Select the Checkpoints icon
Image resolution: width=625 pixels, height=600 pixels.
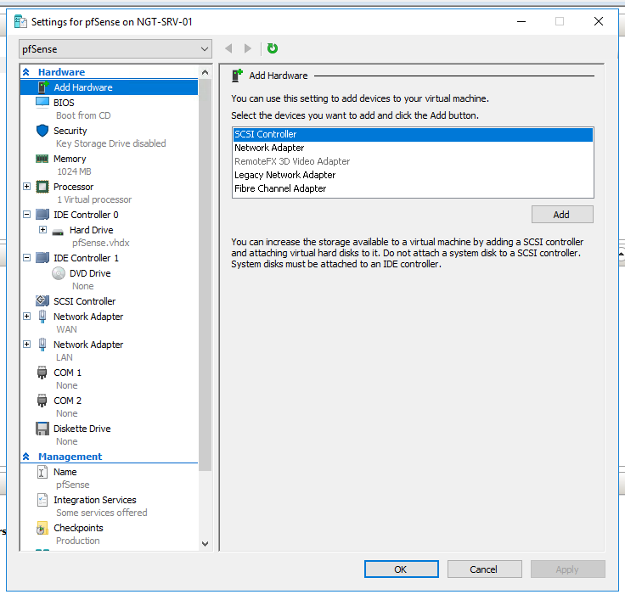coord(42,528)
